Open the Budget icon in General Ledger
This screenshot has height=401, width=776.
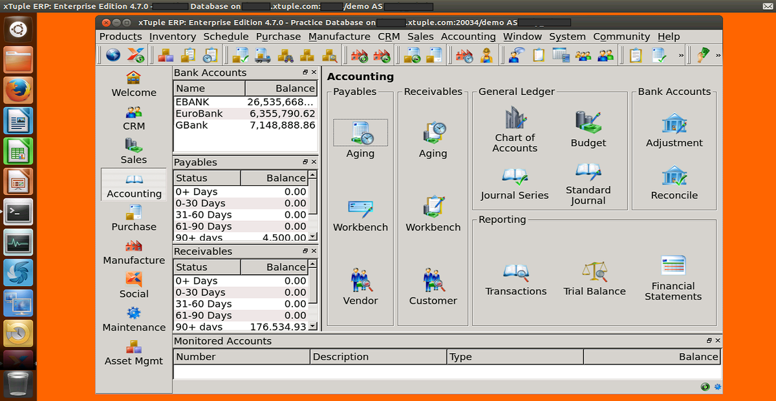(588, 130)
